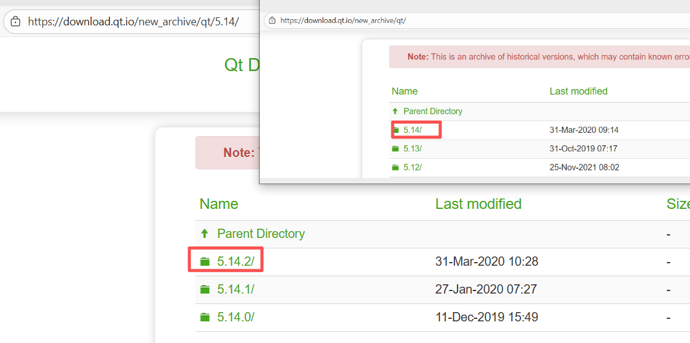Go to Parent Directory in front window
The height and width of the screenshot is (343, 690).
[x=433, y=111]
